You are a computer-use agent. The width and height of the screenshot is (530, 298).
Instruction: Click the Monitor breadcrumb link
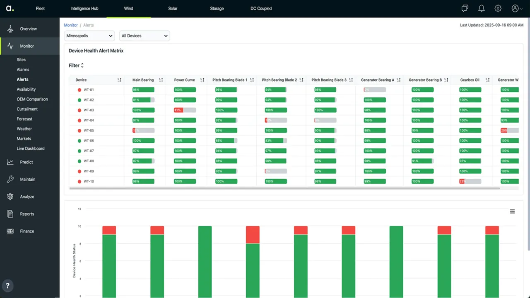(70, 25)
